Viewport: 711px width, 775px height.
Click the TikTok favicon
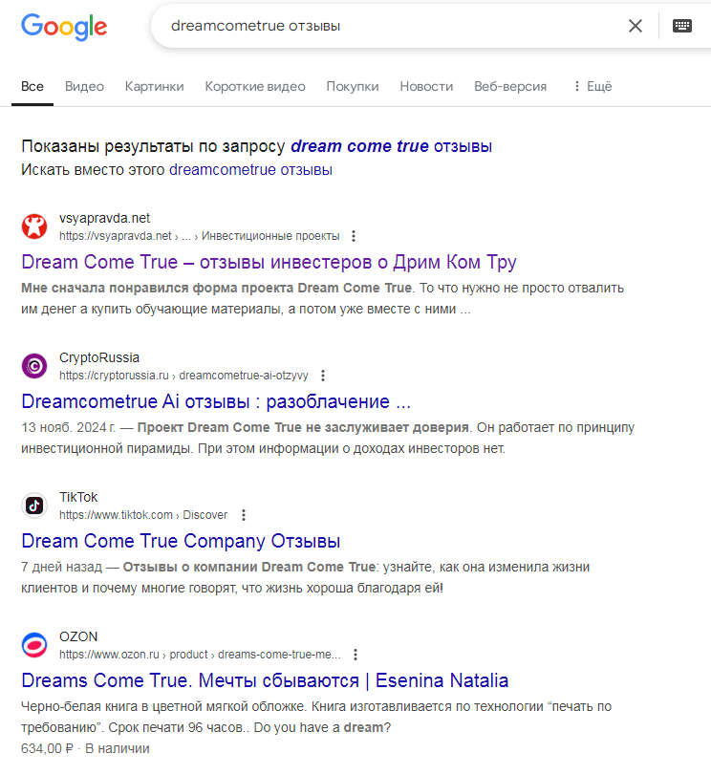click(34, 506)
